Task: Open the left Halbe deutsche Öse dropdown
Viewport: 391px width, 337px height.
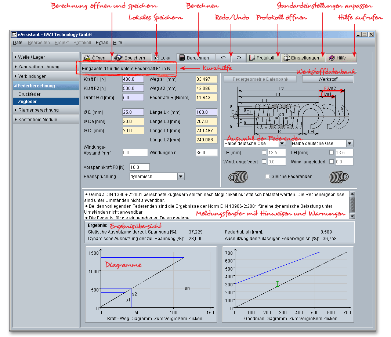Action: [282, 144]
